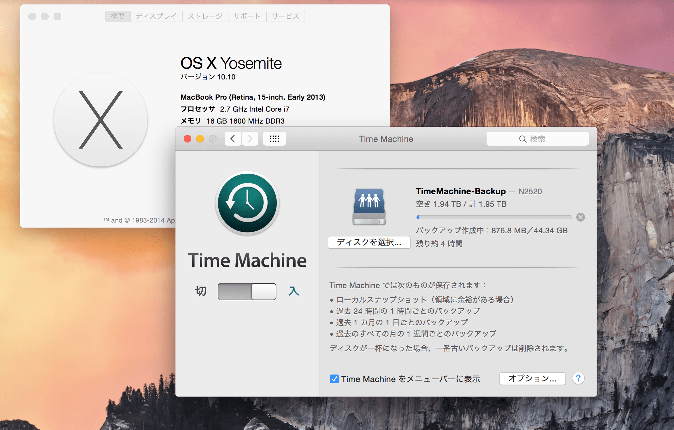
Task: Focus the 検索 search field
Action: (537, 139)
